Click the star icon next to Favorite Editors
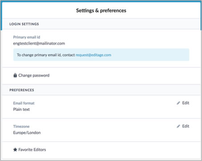The image size is (202, 161). pos(15,149)
